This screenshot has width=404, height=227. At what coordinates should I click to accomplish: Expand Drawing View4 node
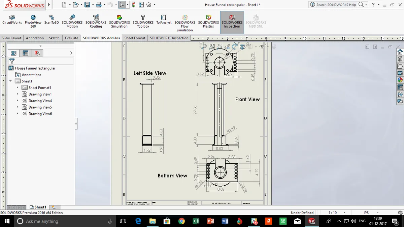coord(18,101)
